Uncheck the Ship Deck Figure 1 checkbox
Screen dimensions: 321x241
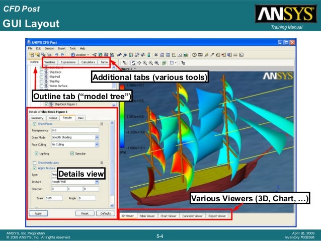[x=46, y=104]
